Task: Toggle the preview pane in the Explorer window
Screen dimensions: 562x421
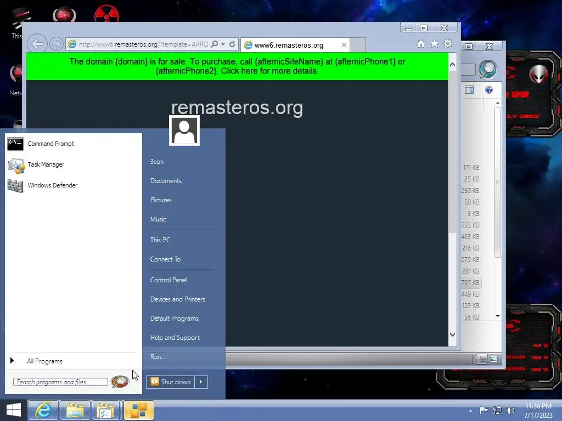Action: click(x=469, y=90)
